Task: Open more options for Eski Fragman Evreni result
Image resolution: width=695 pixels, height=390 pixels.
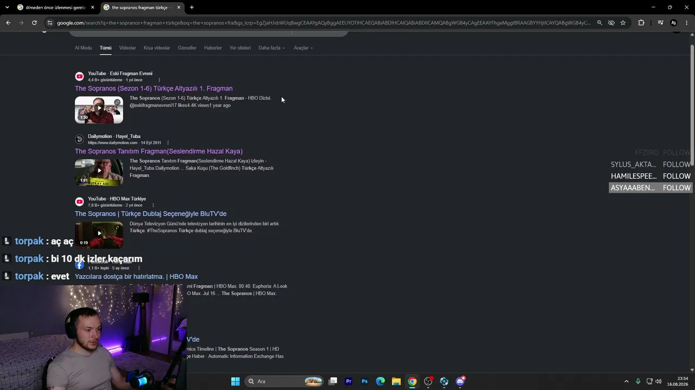Action: click(x=159, y=80)
